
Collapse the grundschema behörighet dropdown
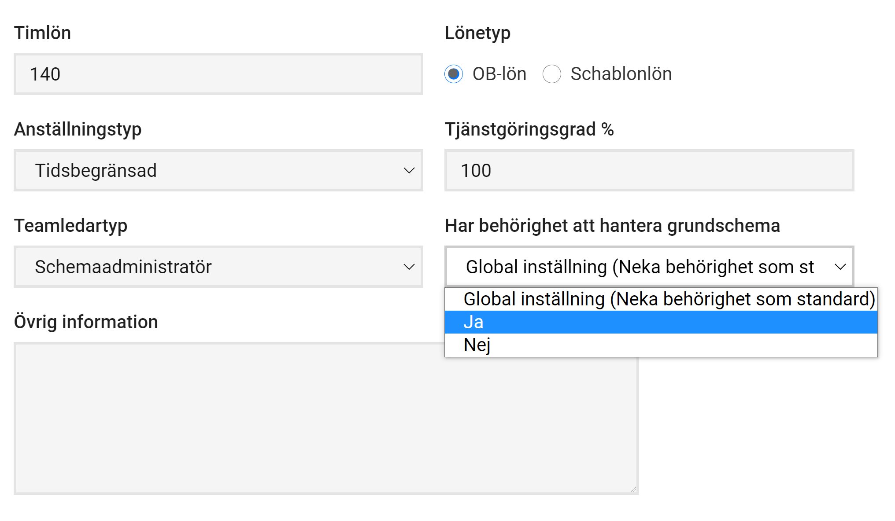(639, 267)
